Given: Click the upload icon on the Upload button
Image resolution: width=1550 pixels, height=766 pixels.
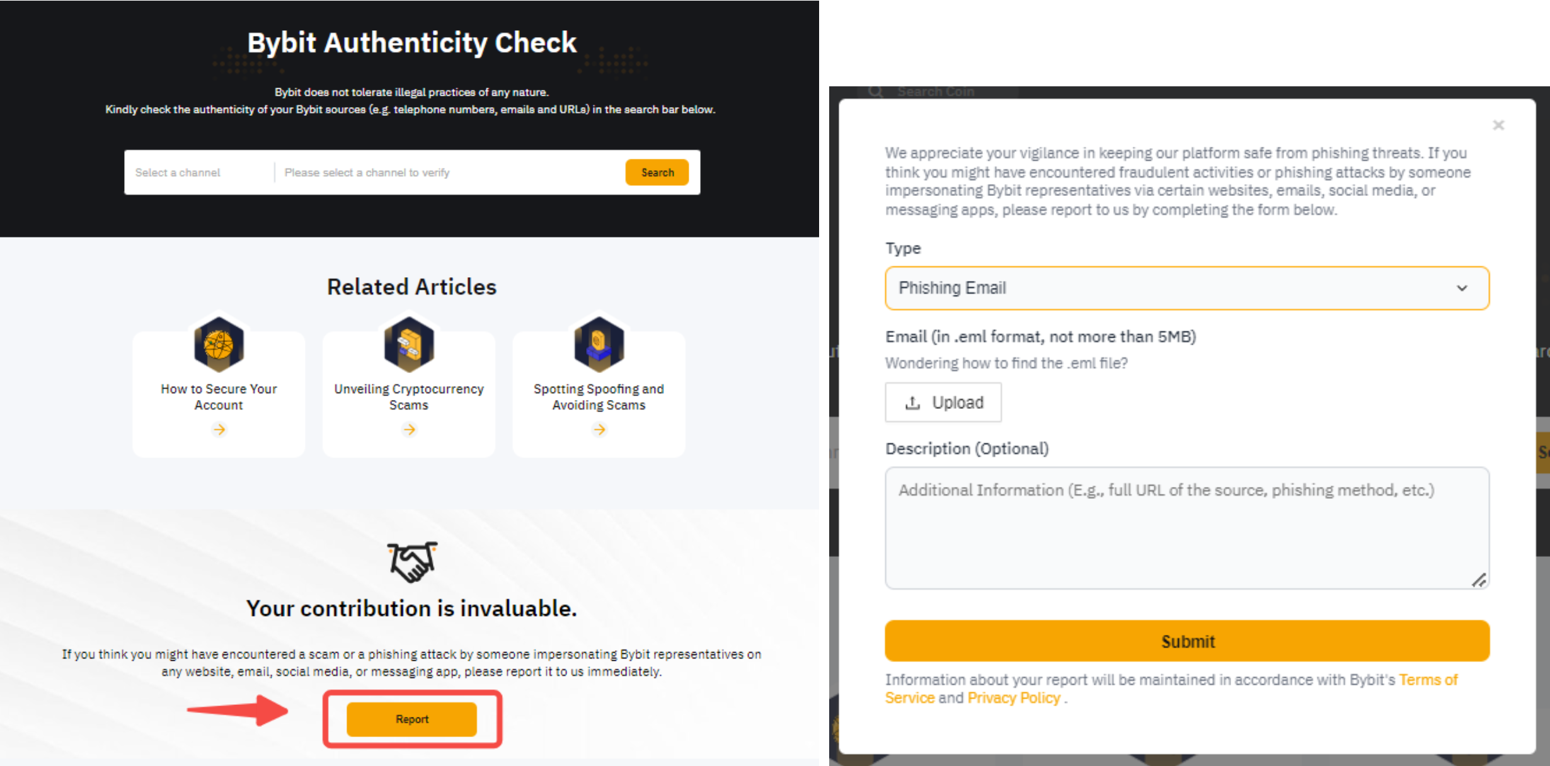Looking at the screenshot, I should pos(912,402).
